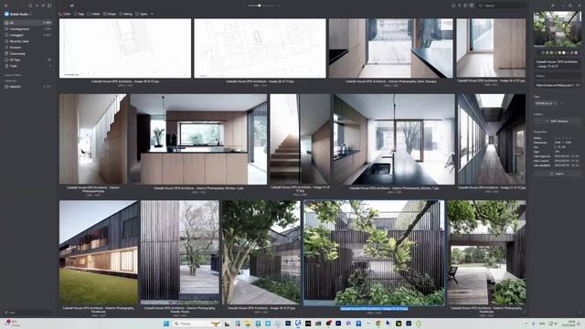Click the sort icon left of search
The height and width of the screenshot is (329, 585).
click(x=453, y=5)
